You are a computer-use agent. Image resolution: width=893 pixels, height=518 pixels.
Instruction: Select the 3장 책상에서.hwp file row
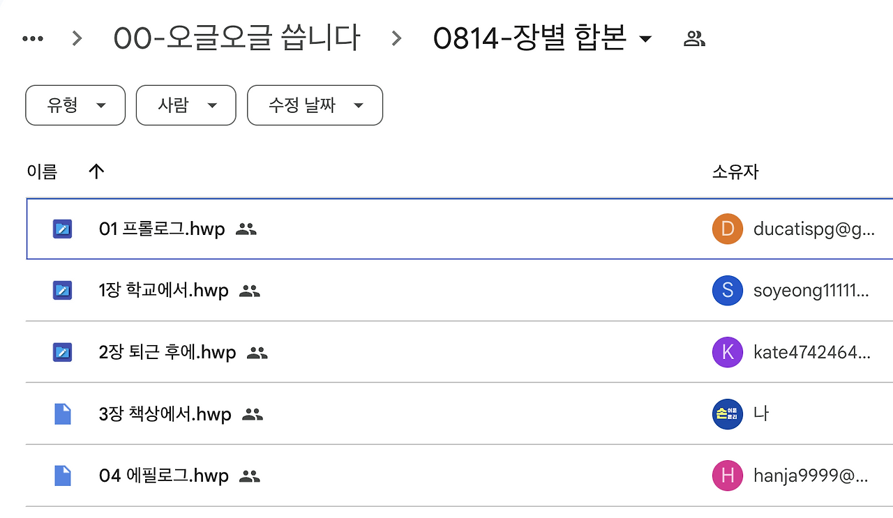click(459, 414)
